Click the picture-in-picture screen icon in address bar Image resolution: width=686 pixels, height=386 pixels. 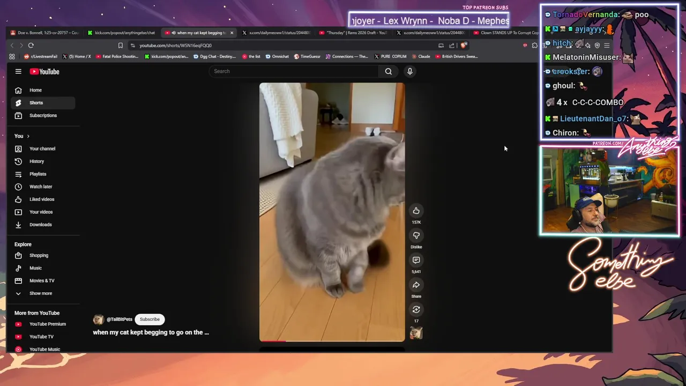441,46
